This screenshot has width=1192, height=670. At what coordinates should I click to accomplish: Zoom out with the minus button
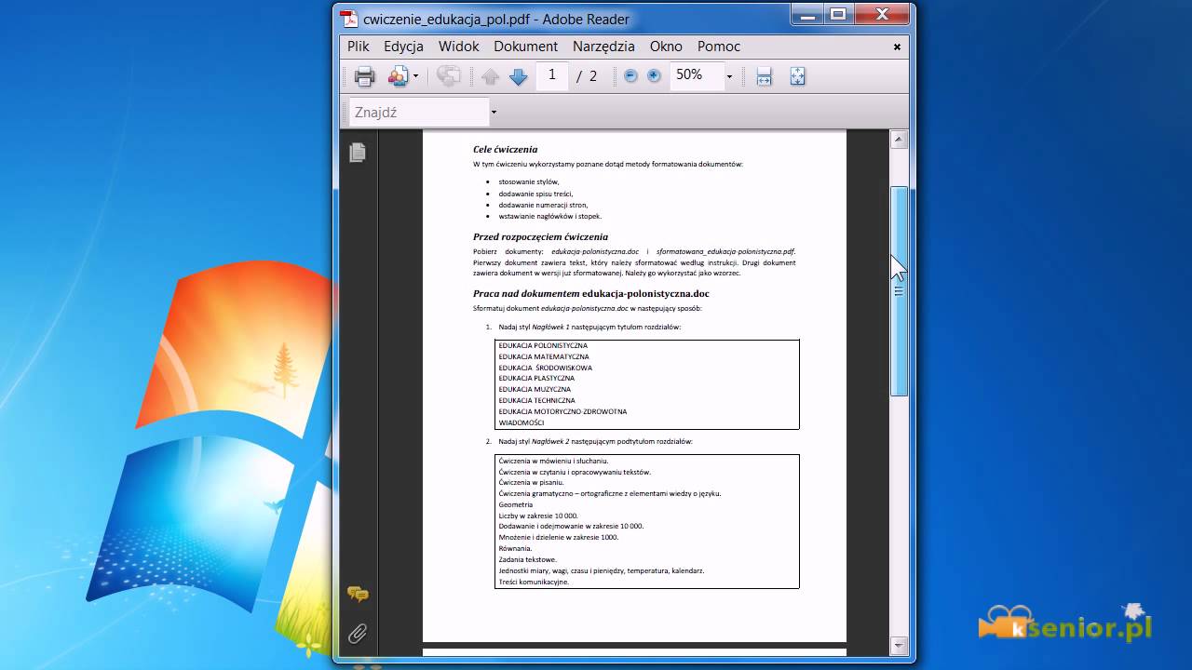pyautogui.click(x=630, y=76)
